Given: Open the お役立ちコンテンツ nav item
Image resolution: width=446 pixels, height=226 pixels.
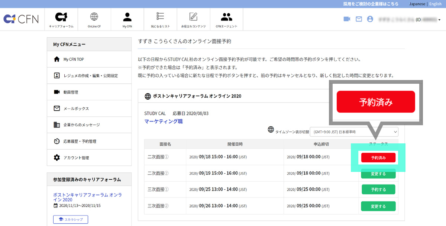Looking at the screenshot, I should [x=194, y=19].
